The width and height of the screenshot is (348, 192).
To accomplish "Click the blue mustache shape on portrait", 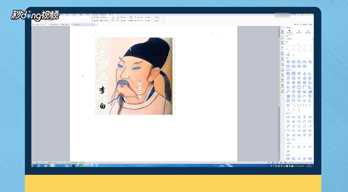I will point(123,83).
